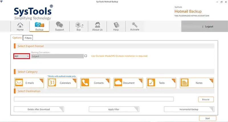
Task: Click the Document cloud icon
Action: pos(118,82)
